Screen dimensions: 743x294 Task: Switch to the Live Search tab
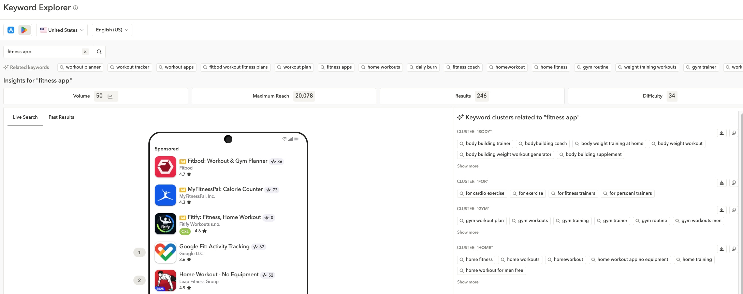tap(25, 117)
